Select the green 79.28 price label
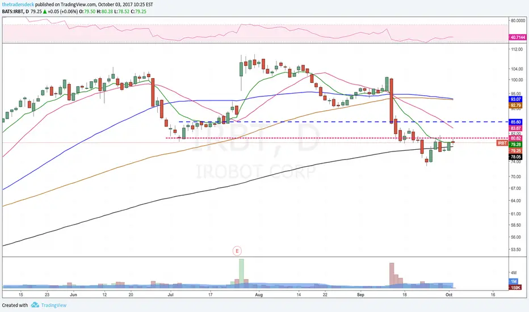The image size is (529, 312). pyautogui.click(x=515, y=145)
